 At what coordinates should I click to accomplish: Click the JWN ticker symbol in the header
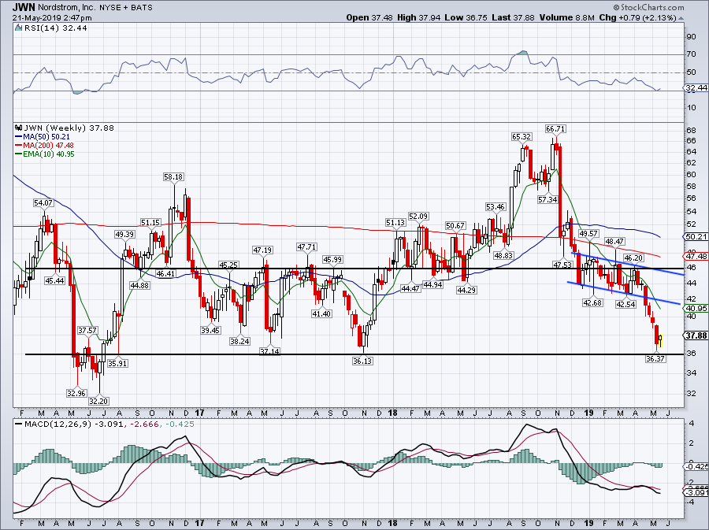[x=23, y=8]
